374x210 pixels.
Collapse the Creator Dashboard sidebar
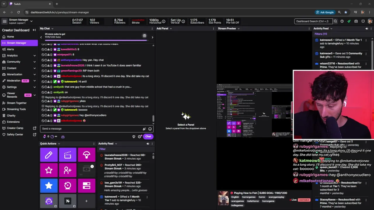(x=34, y=30)
